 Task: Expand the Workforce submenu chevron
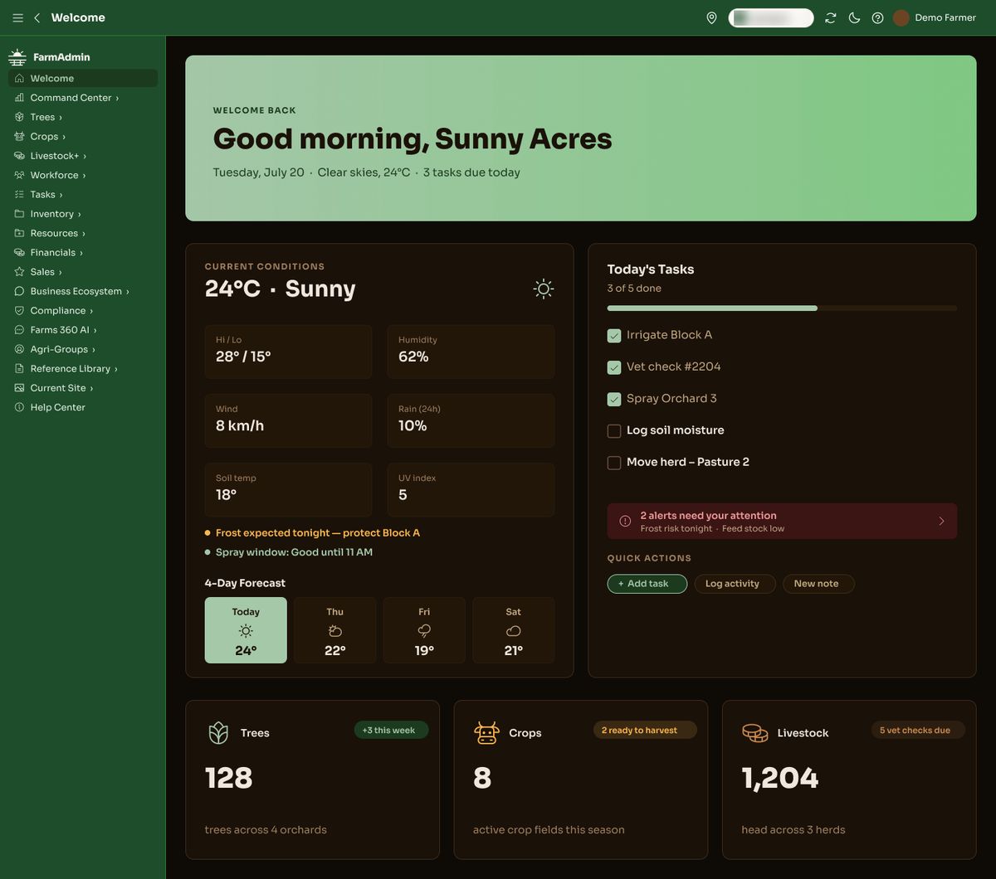84,176
